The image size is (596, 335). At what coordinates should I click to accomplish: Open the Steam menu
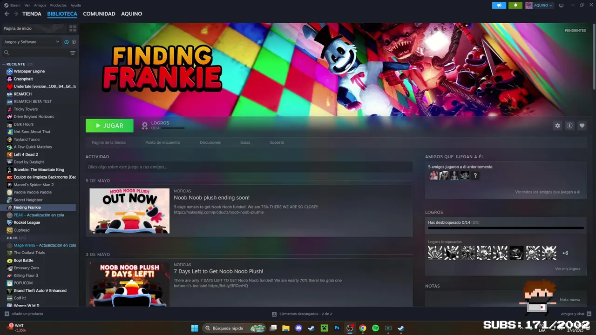tap(15, 5)
